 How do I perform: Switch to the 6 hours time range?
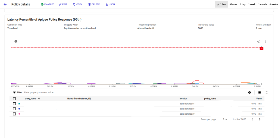(x=233, y=4)
